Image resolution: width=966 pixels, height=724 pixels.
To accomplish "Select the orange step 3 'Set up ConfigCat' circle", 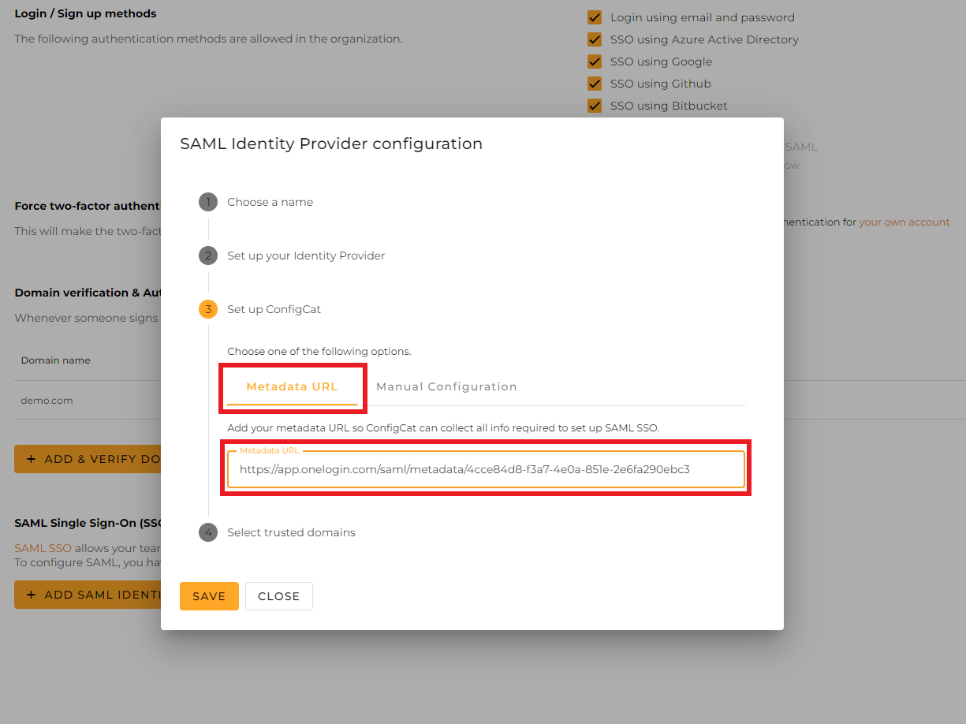I will pyautogui.click(x=207, y=309).
